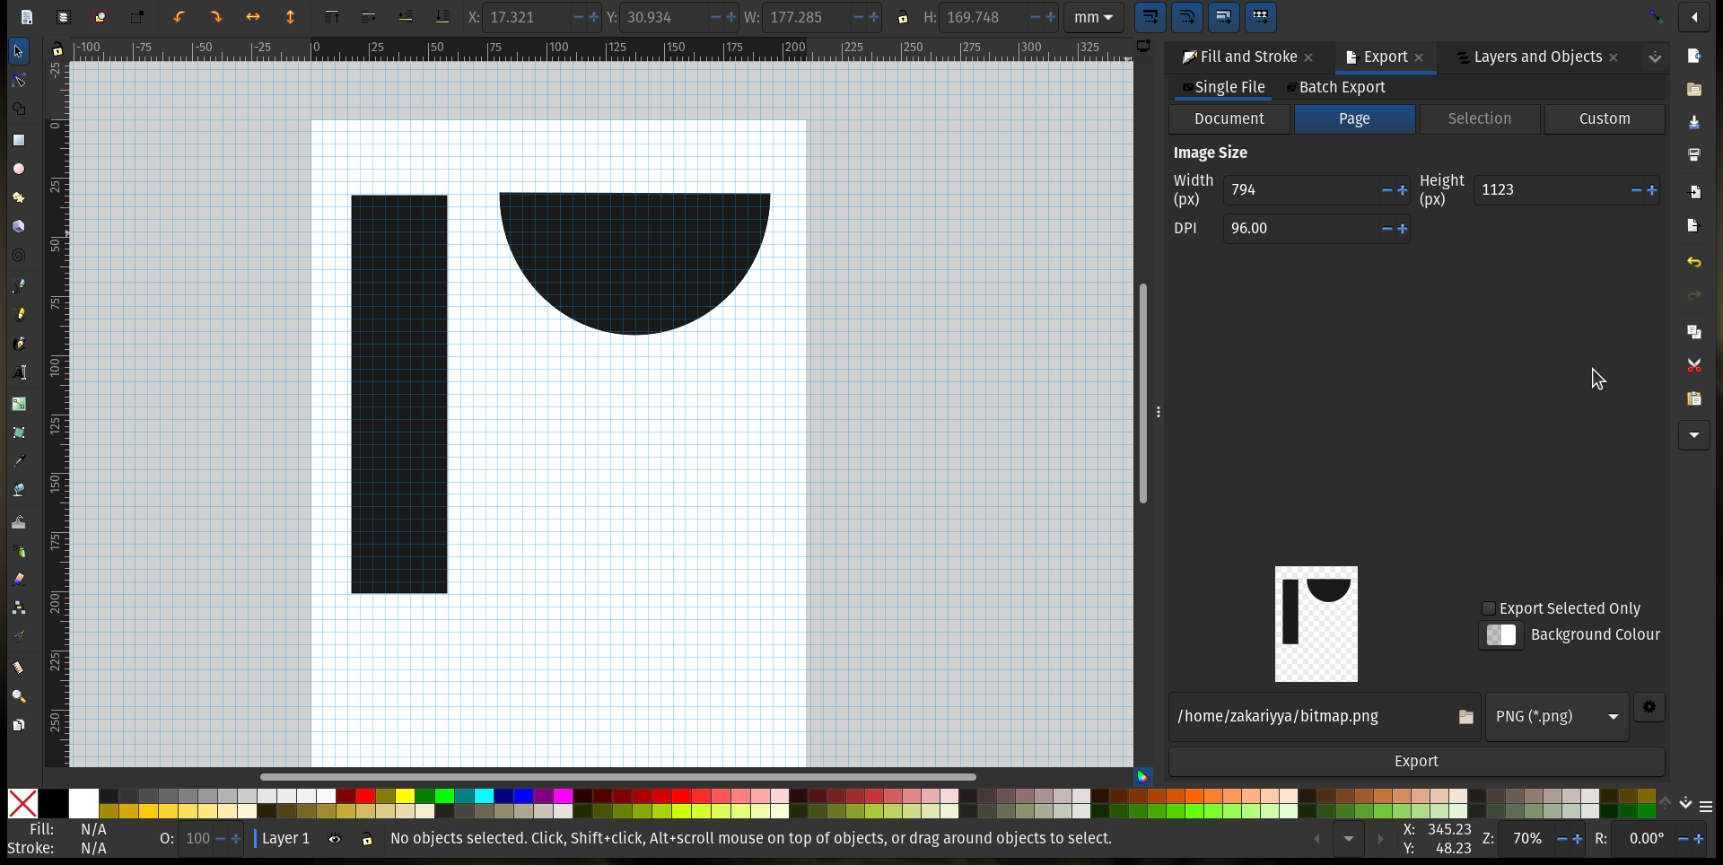
Task: Pick the pure red palette swatch
Action: 365,796
